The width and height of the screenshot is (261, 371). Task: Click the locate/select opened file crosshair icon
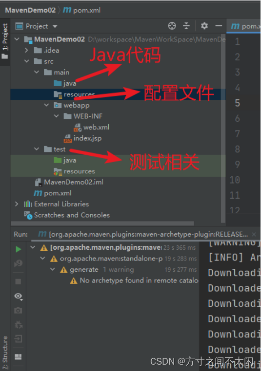tap(172, 26)
